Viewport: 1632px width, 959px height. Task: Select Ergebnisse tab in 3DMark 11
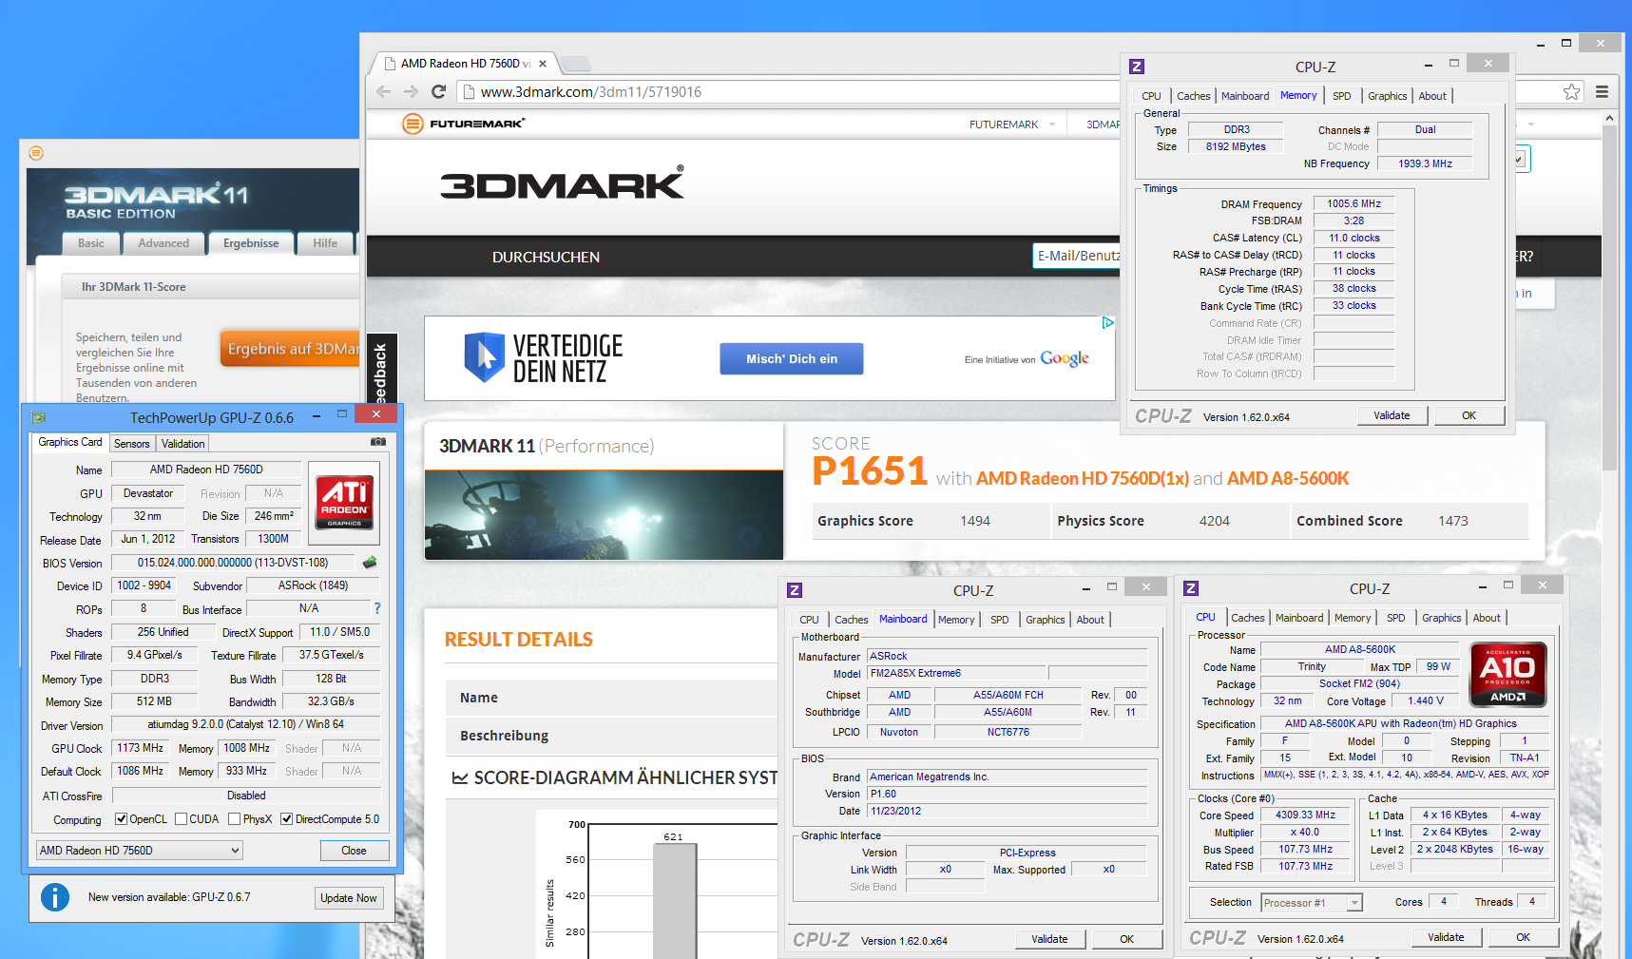(251, 243)
